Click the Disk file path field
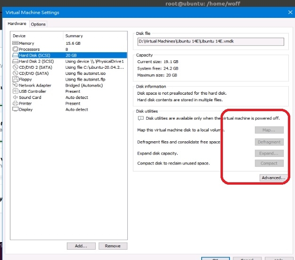 click(x=211, y=41)
